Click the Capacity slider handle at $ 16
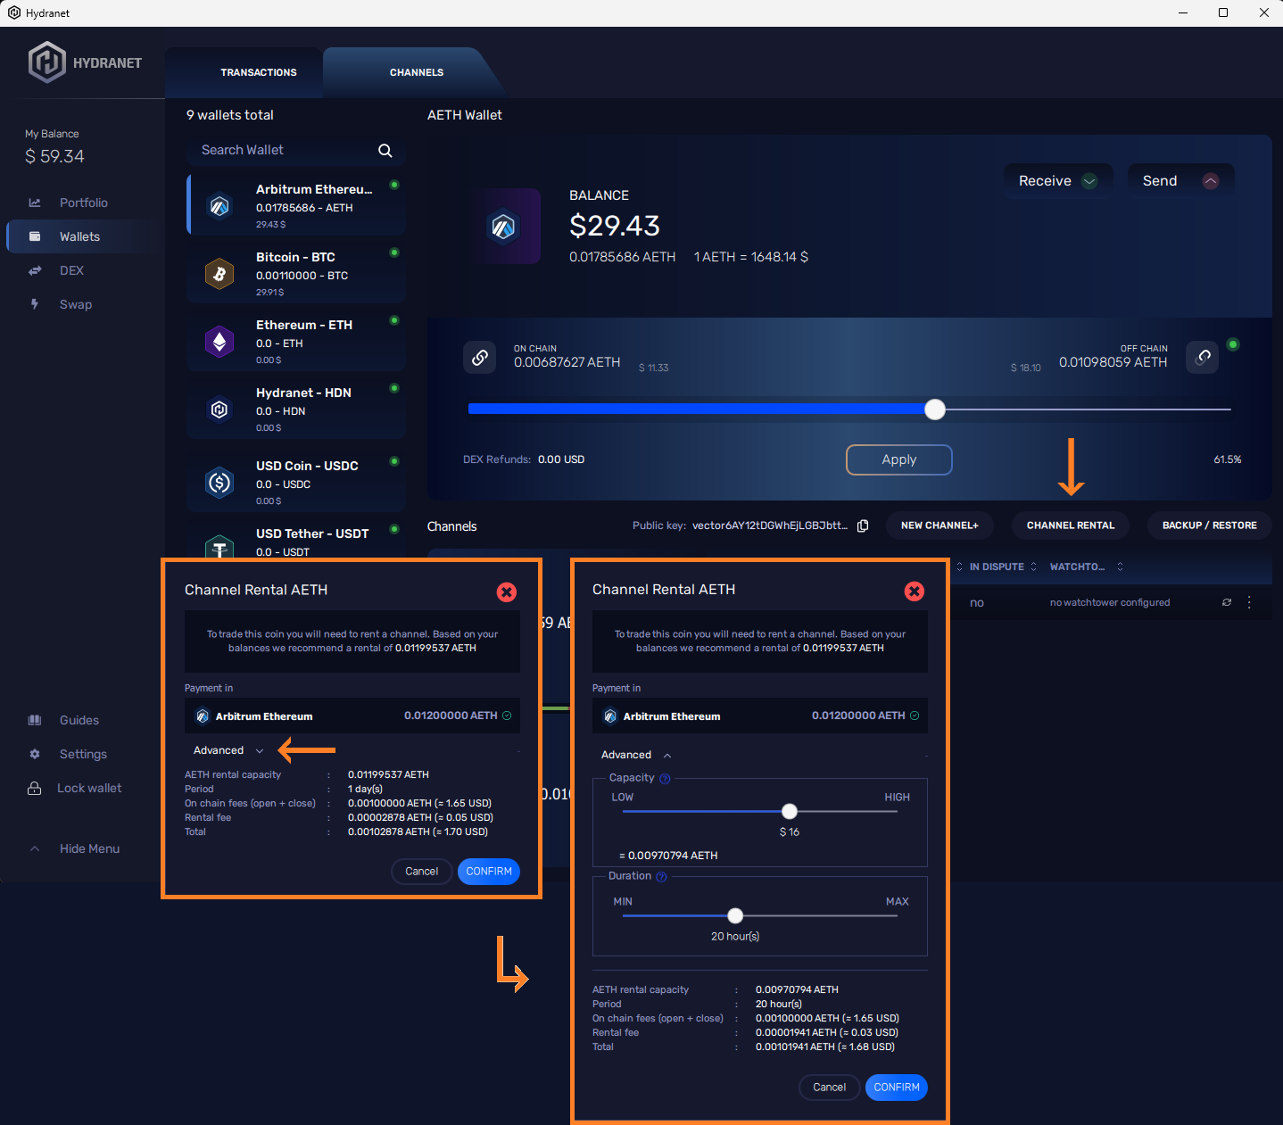Screen dimensions: 1283x1125 790,811
